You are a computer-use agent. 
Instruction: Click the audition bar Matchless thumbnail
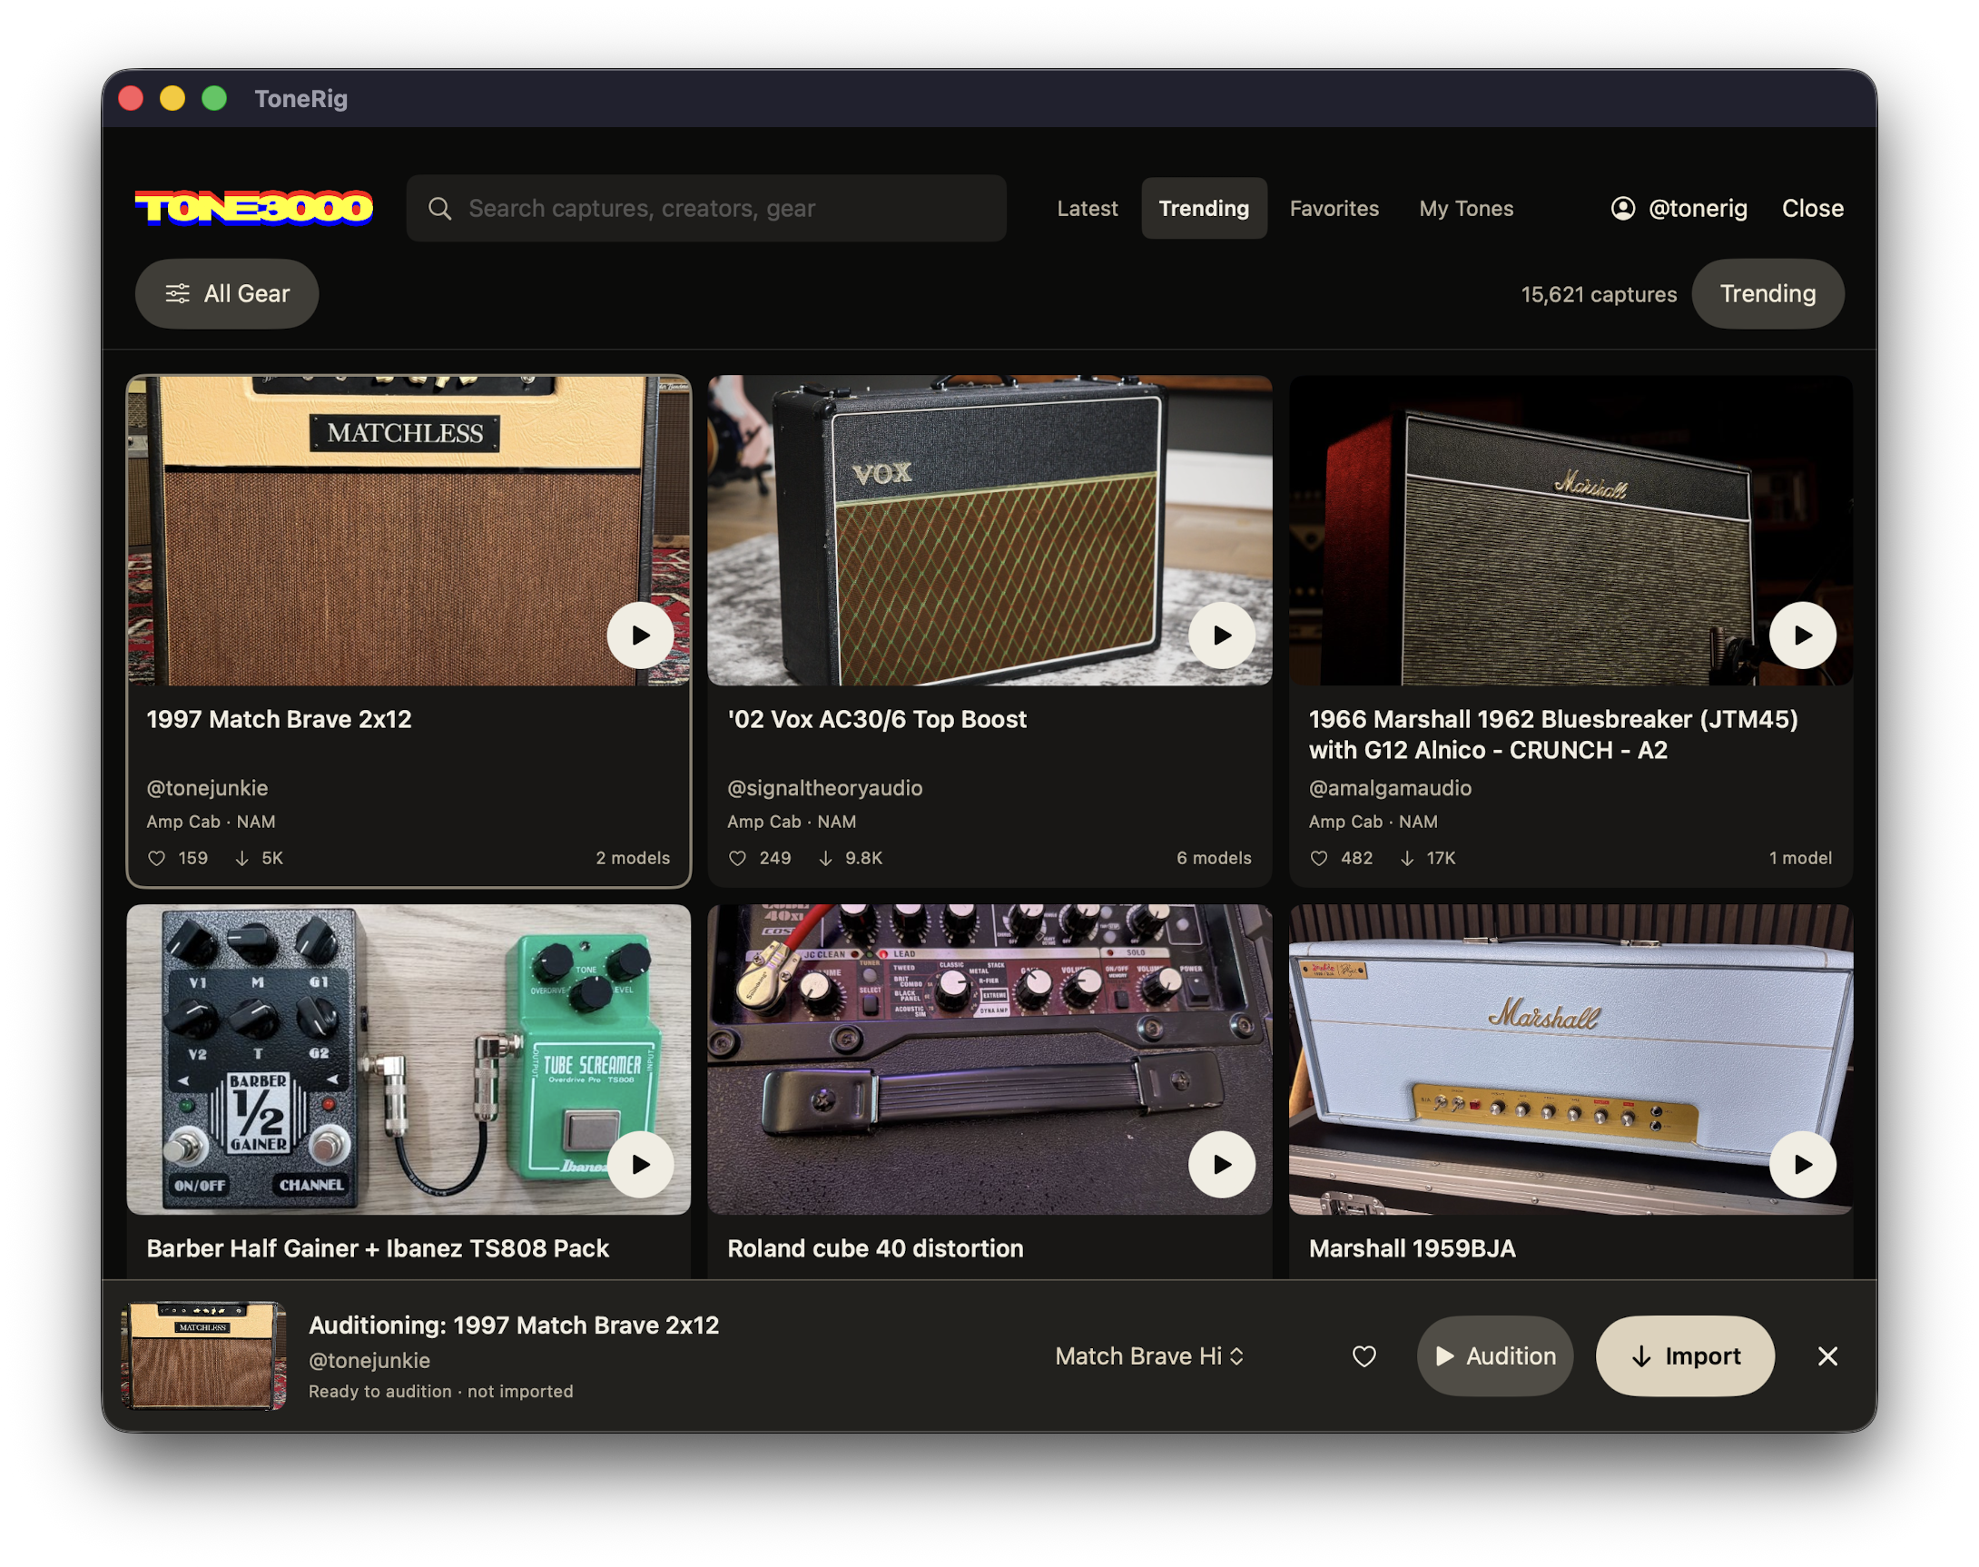click(x=202, y=1355)
